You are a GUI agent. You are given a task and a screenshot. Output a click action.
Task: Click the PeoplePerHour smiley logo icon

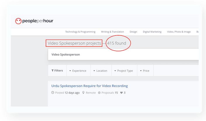pyautogui.click(x=18, y=21)
